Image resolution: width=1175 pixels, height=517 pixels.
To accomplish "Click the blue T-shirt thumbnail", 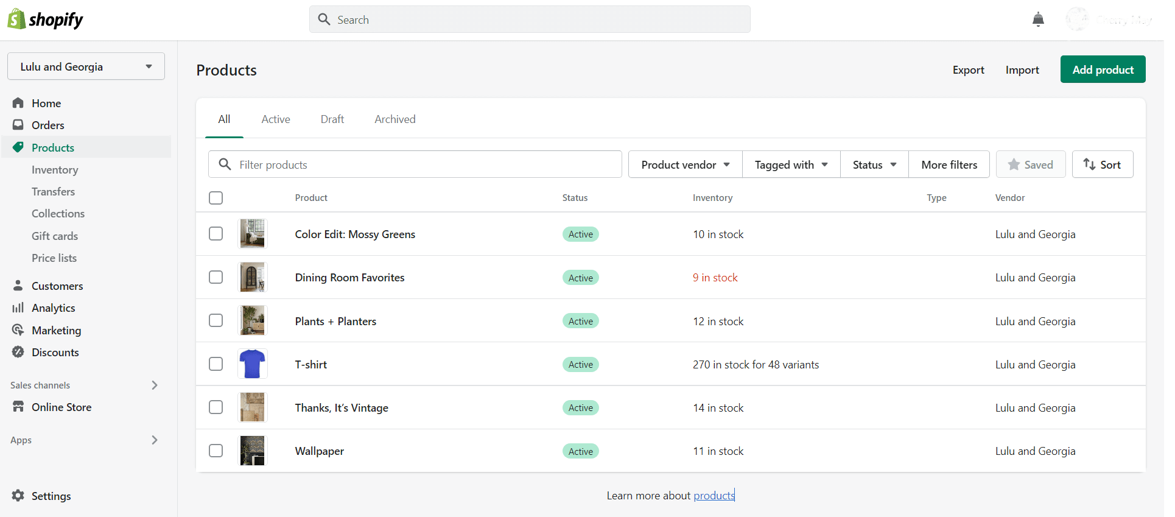I will point(253,364).
